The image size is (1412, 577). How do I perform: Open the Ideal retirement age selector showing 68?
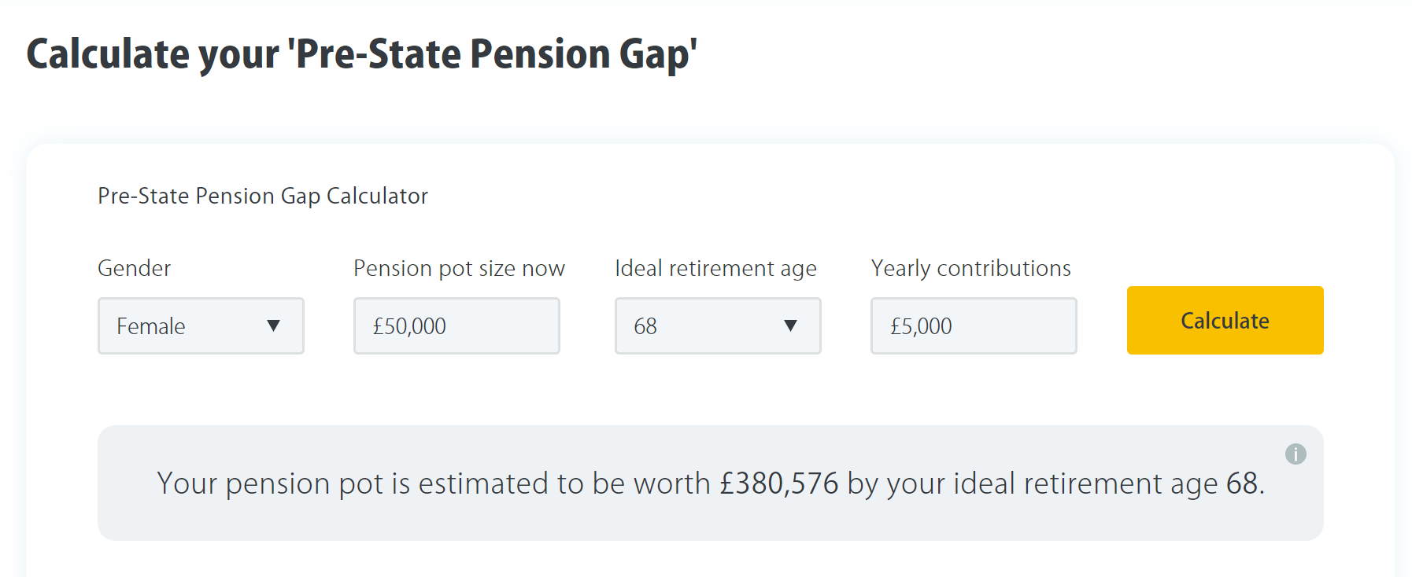pos(717,325)
